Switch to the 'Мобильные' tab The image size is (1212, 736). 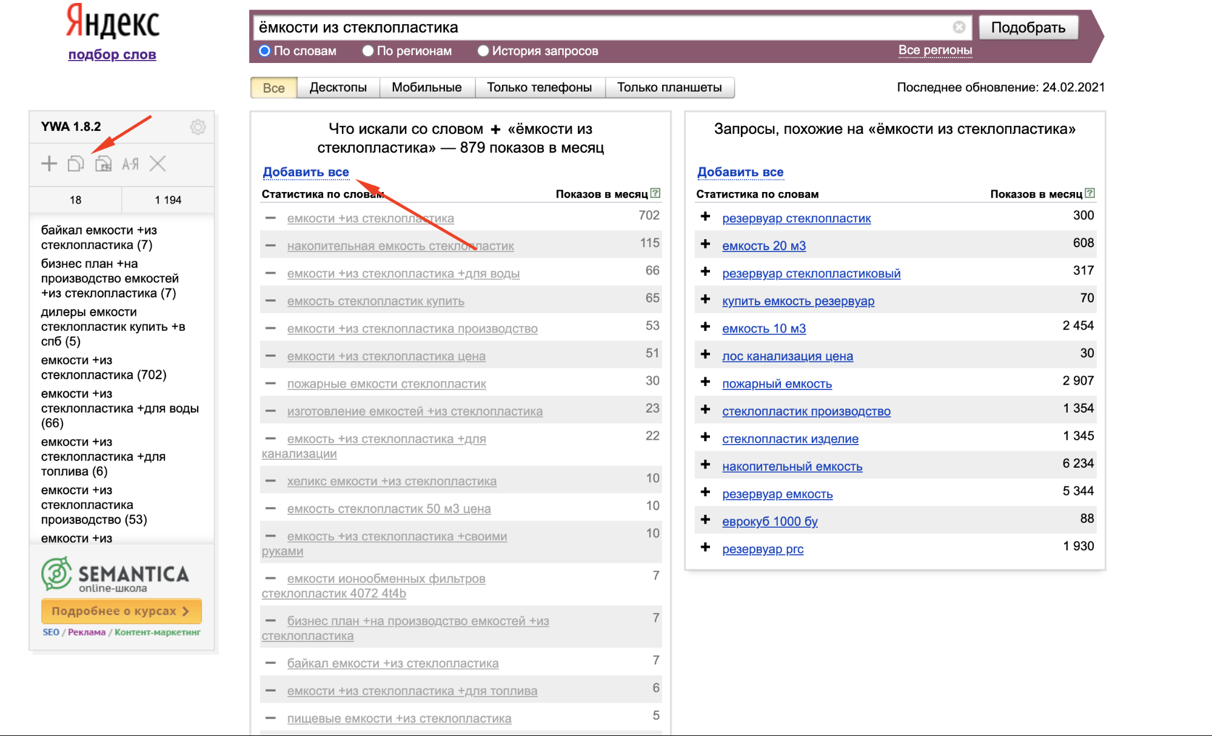427,88
